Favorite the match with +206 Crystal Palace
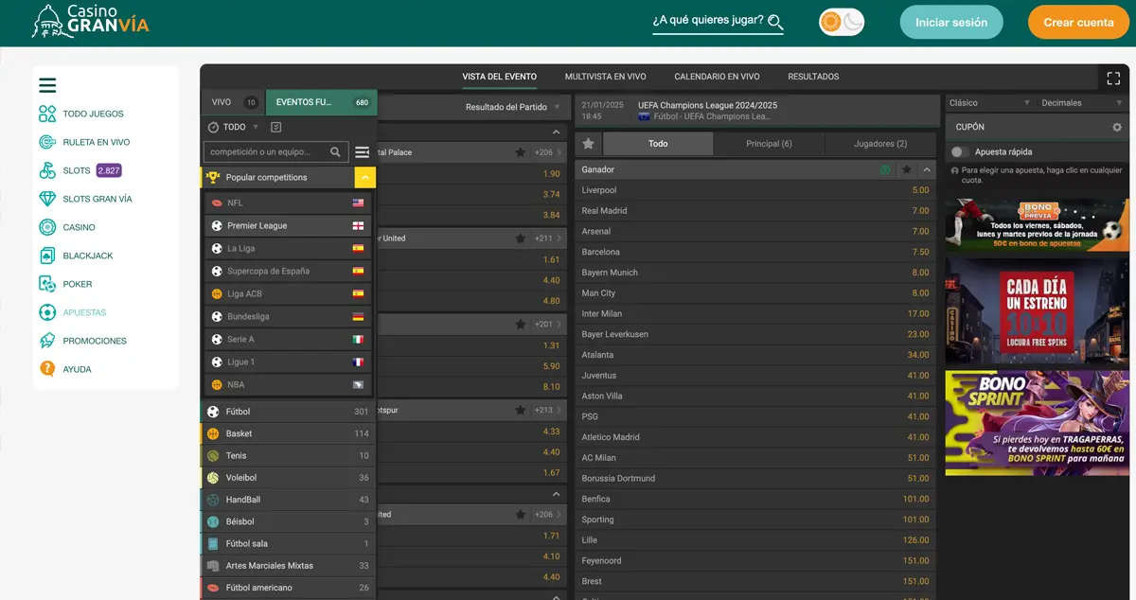The width and height of the screenshot is (1136, 600). [x=520, y=152]
